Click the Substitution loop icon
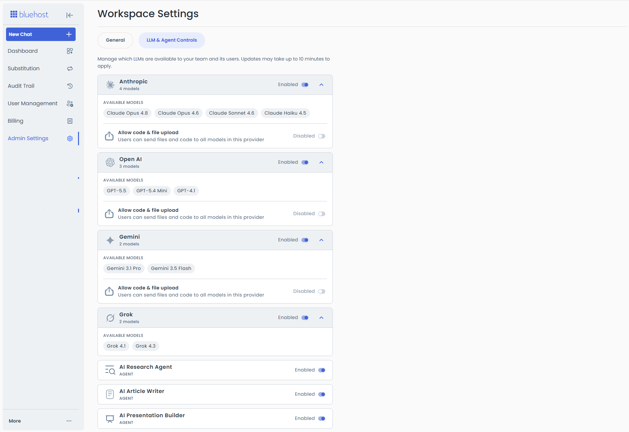629x432 pixels. point(70,69)
